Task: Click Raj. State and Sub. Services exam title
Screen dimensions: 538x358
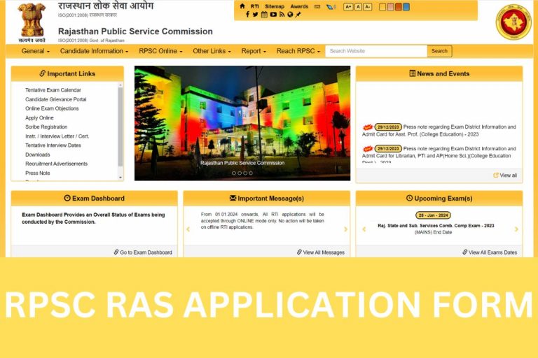Action: 436,226
